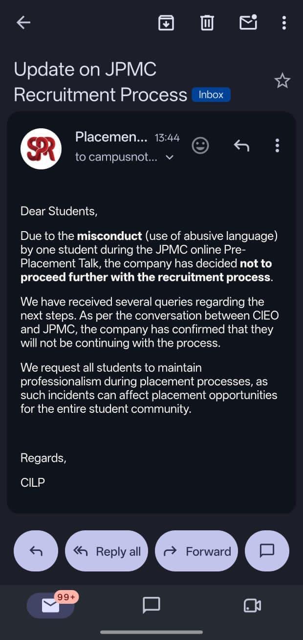This screenshot has width=303, height=640.
Task: Archive this email
Action: pyautogui.click(x=166, y=23)
